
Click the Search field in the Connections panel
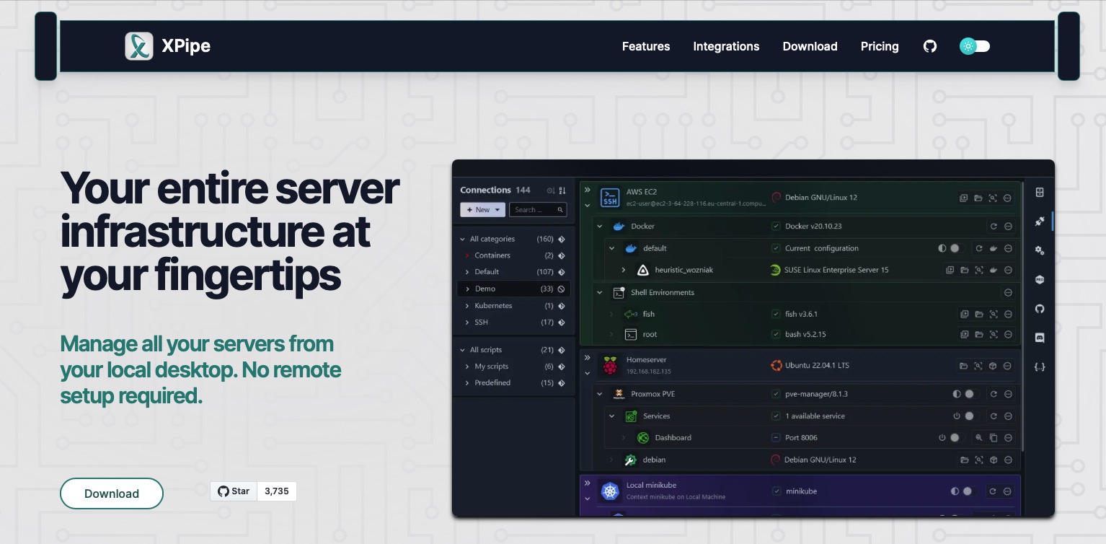click(x=538, y=210)
